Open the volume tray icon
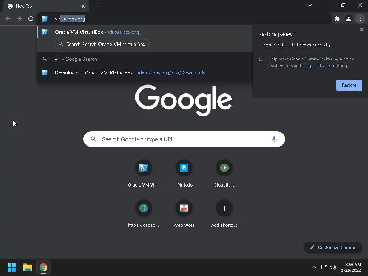 pos(332,267)
